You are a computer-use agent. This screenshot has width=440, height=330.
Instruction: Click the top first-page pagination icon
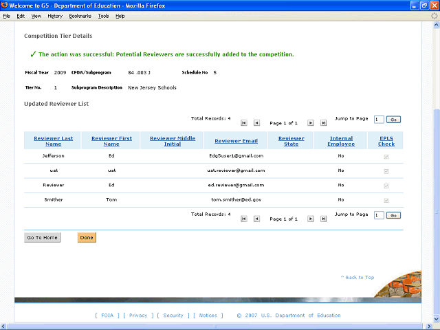coord(243,123)
